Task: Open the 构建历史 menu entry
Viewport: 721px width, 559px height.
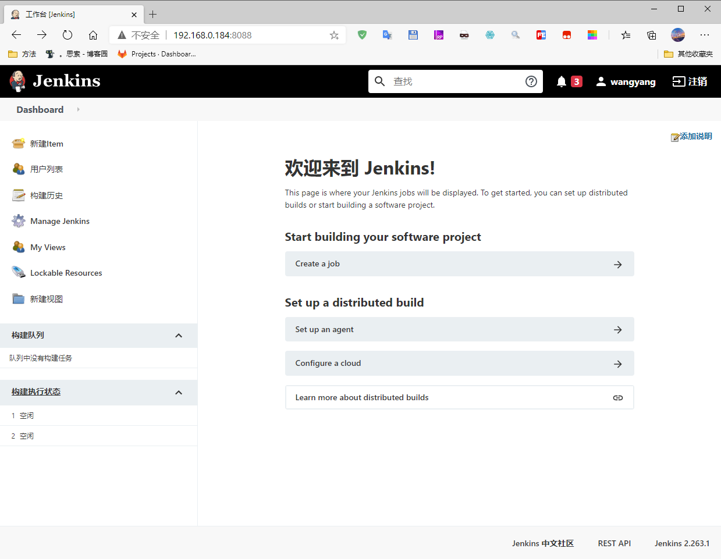Action: [47, 195]
